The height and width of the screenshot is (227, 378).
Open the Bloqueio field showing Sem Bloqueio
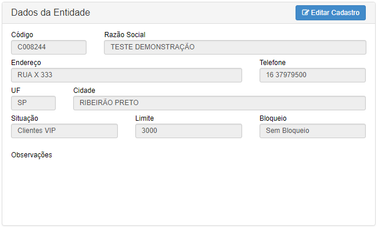pyautogui.click(x=312, y=131)
